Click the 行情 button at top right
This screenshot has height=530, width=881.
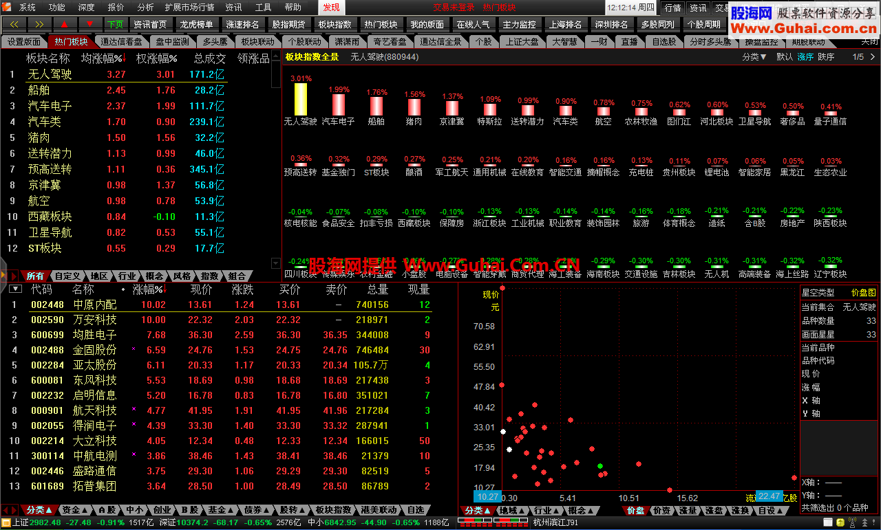tap(672, 8)
